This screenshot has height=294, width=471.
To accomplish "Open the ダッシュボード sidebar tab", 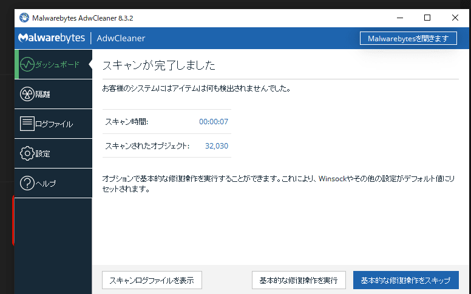I will click(53, 64).
